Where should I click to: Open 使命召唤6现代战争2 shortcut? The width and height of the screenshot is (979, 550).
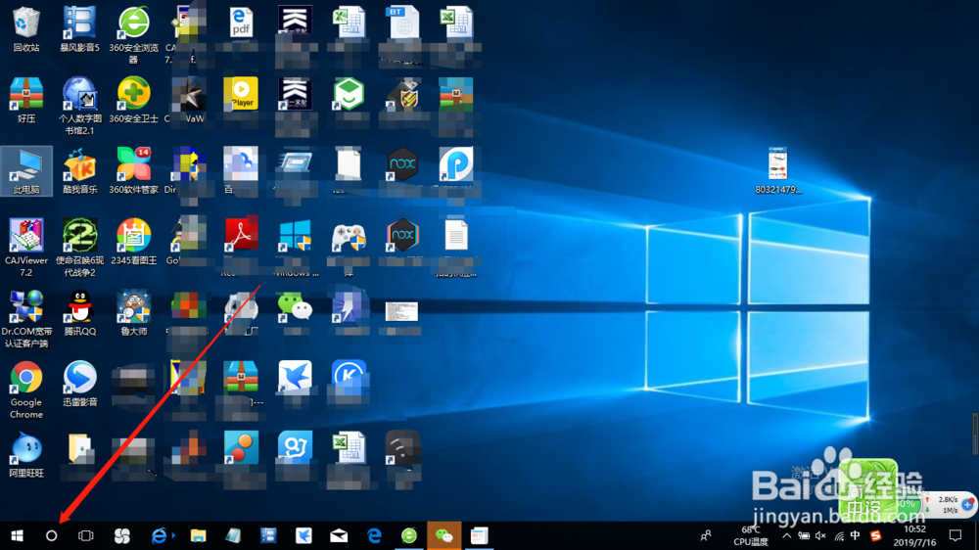(80, 248)
